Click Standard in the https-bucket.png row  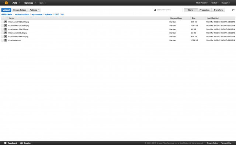click(173, 40)
